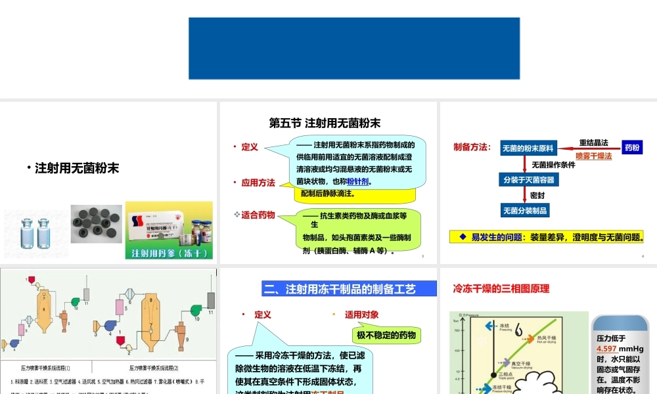Viewport: 657px width, 394px height.
Task: Select the hot air drying arrow on the phase diagram
Action: tap(530, 340)
